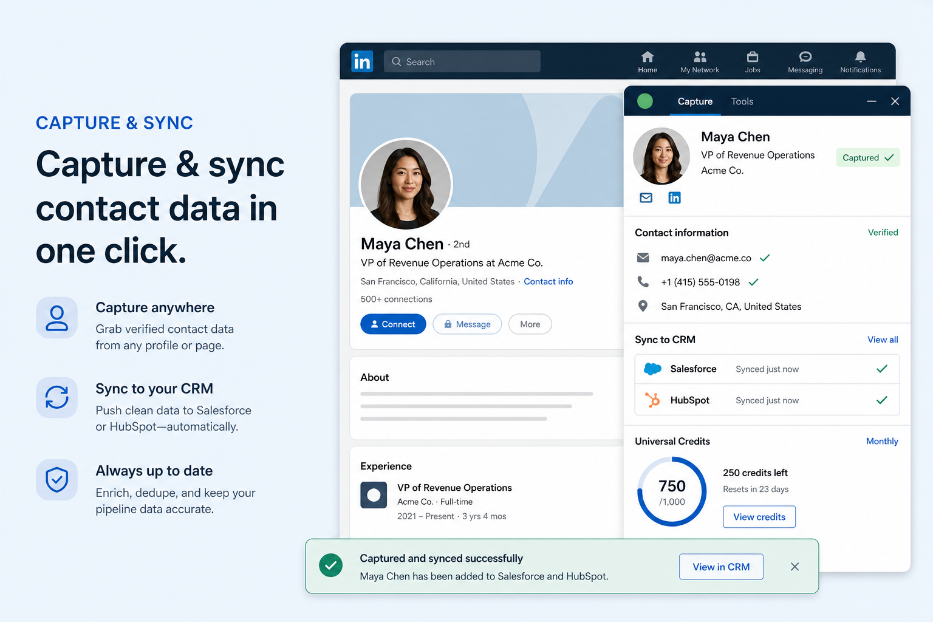Click the Connect button
This screenshot has height=622, width=933.
coord(393,324)
